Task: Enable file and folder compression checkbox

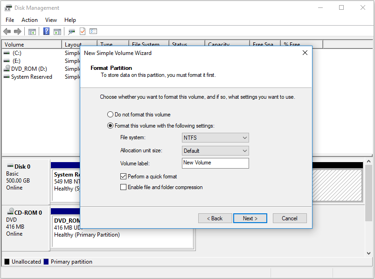Action: point(124,187)
